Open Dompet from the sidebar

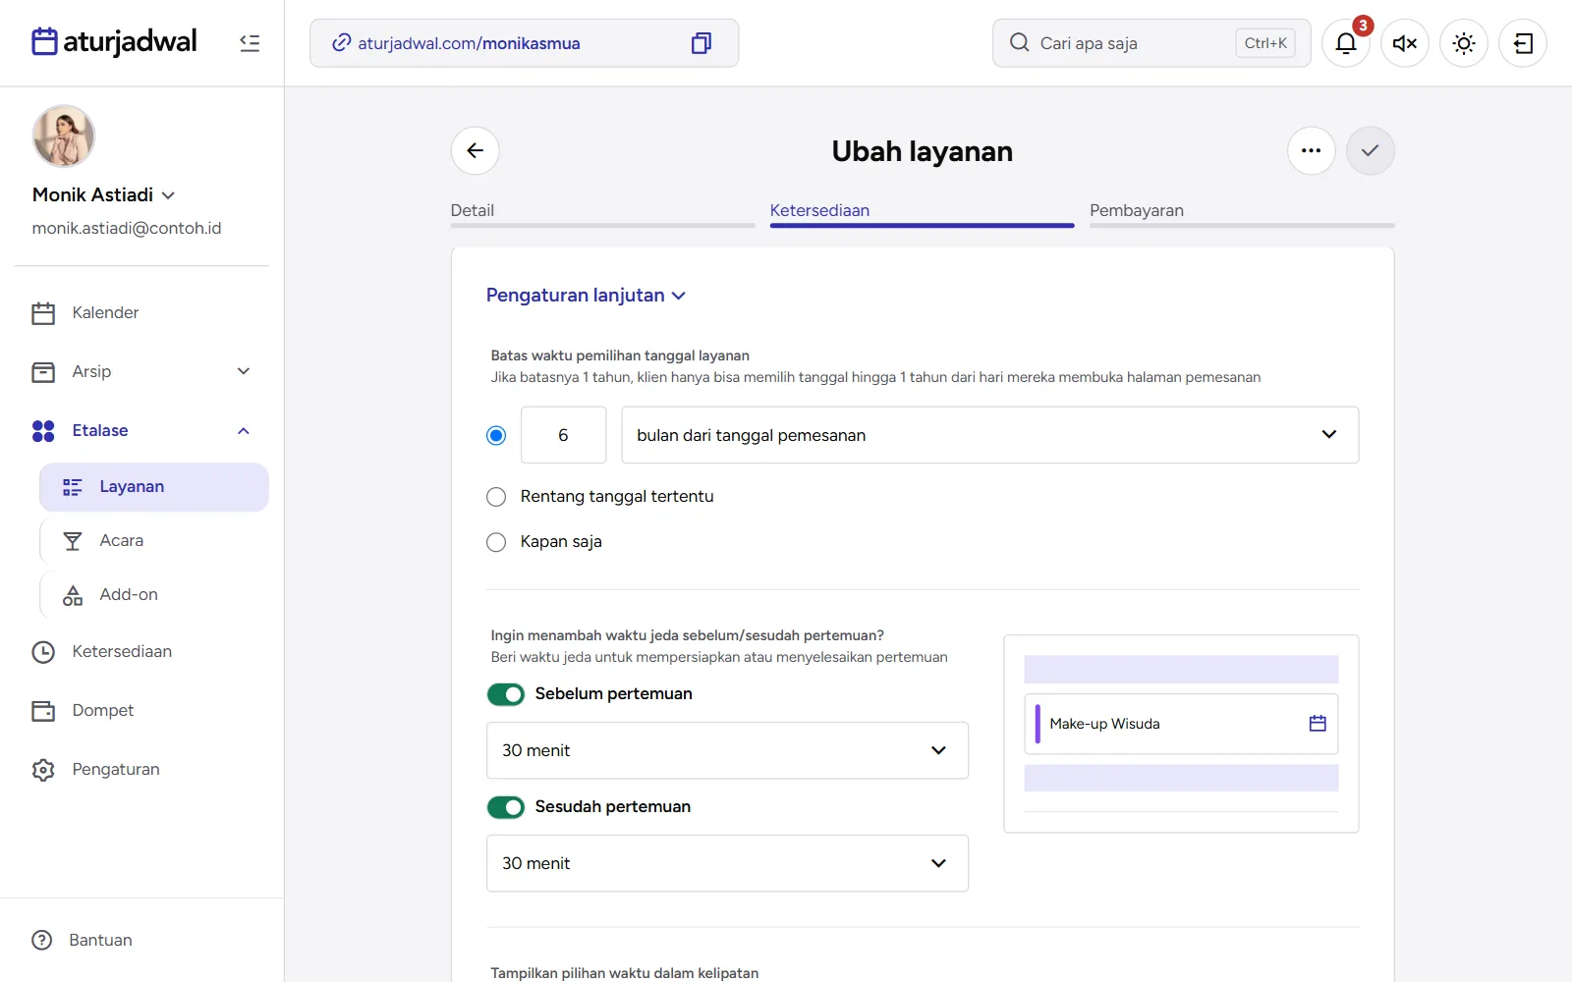coord(142,711)
